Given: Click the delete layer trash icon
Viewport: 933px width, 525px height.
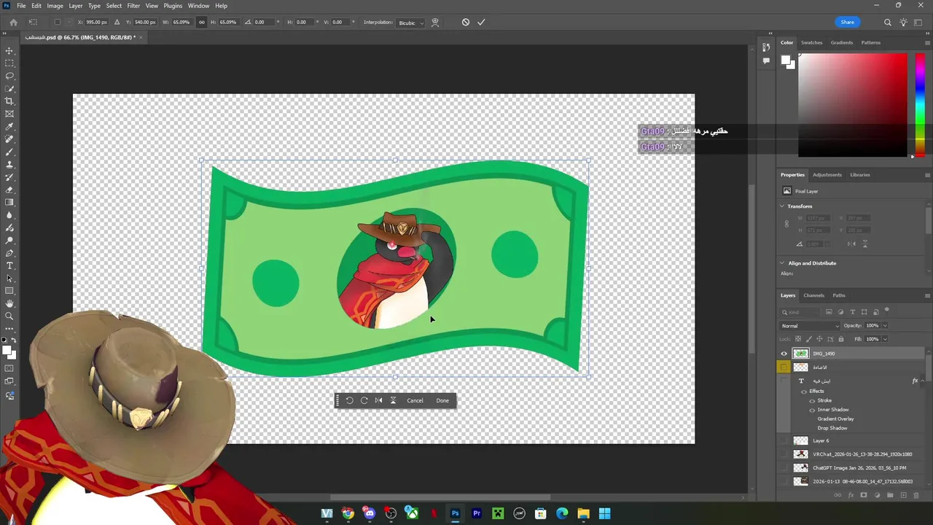Looking at the screenshot, I should click(917, 495).
